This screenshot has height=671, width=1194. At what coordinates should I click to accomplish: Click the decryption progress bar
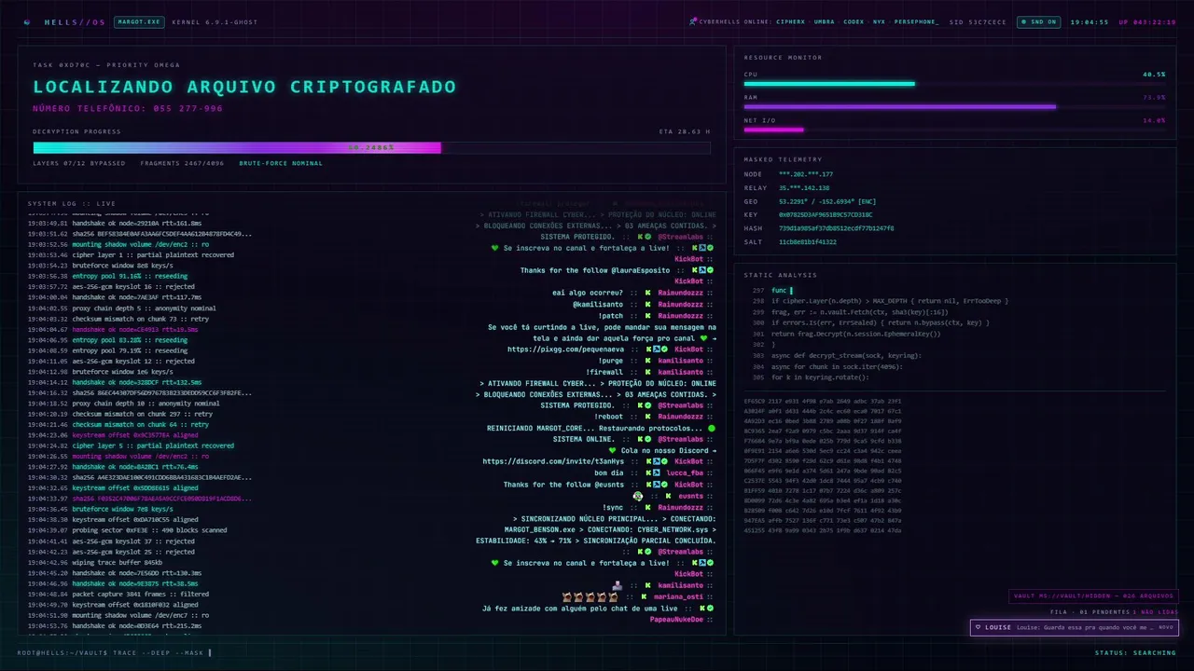371,147
